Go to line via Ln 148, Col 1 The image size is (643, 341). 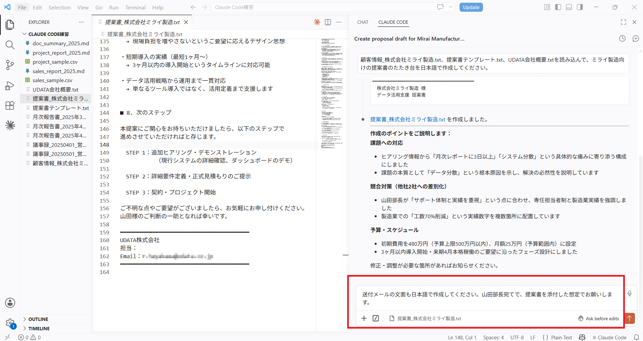462,337
